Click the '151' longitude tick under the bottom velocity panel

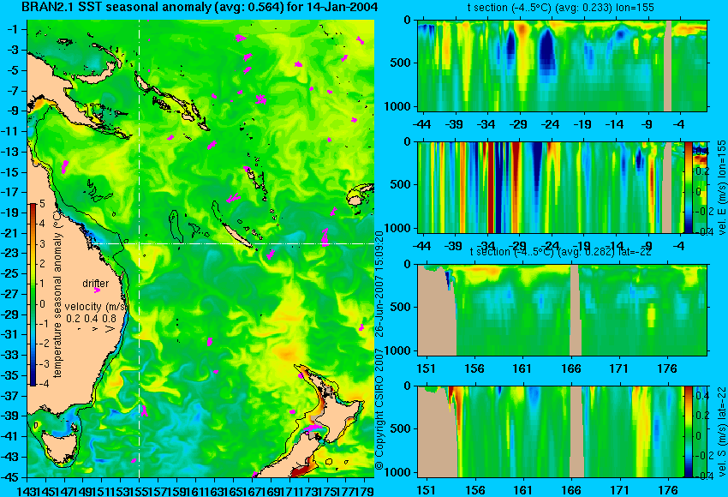pyautogui.click(x=427, y=490)
